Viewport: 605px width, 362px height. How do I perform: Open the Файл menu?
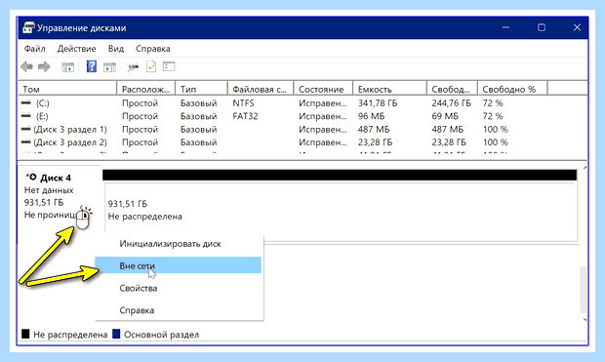click(x=35, y=49)
